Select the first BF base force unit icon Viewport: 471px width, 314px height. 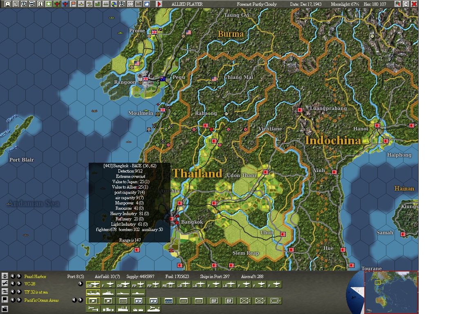coord(214,301)
